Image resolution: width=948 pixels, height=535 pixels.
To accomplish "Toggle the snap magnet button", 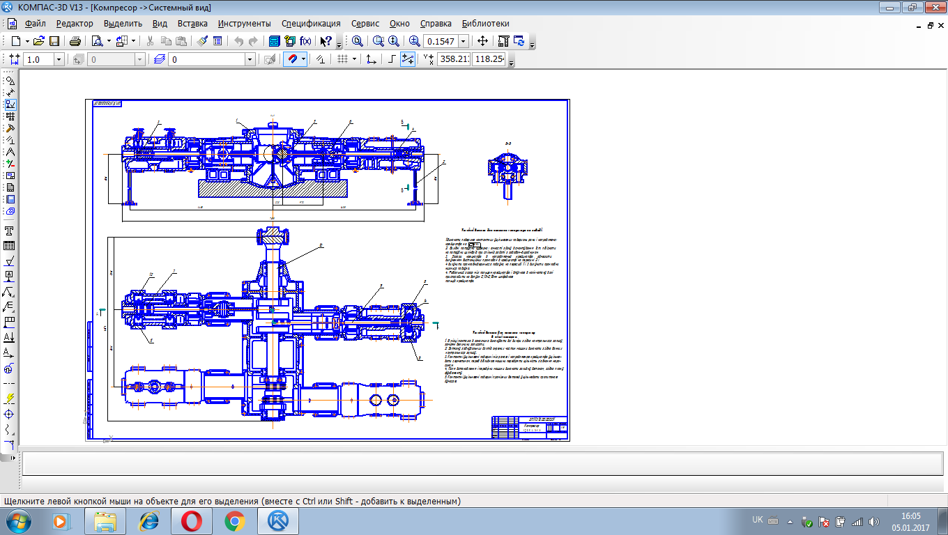I will [291, 59].
